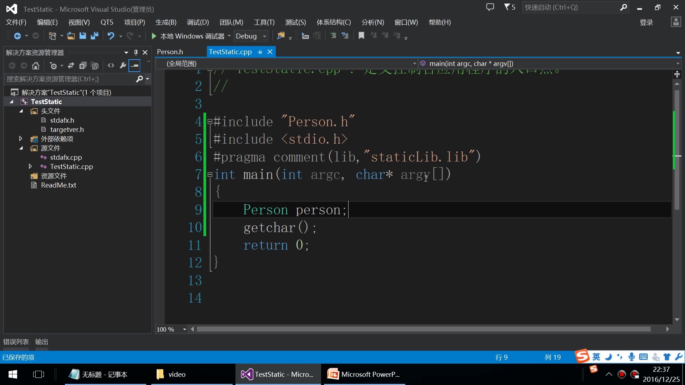The width and height of the screenshot is (685, 385).
Task: Select stdafx.cpp in source files
Action: click(66, 157)
